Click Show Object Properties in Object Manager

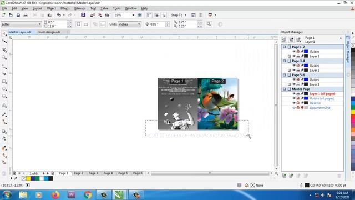coord(283,39)
